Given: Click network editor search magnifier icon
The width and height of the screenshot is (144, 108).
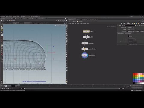Looking at the screenshot, I should (141, 23).
